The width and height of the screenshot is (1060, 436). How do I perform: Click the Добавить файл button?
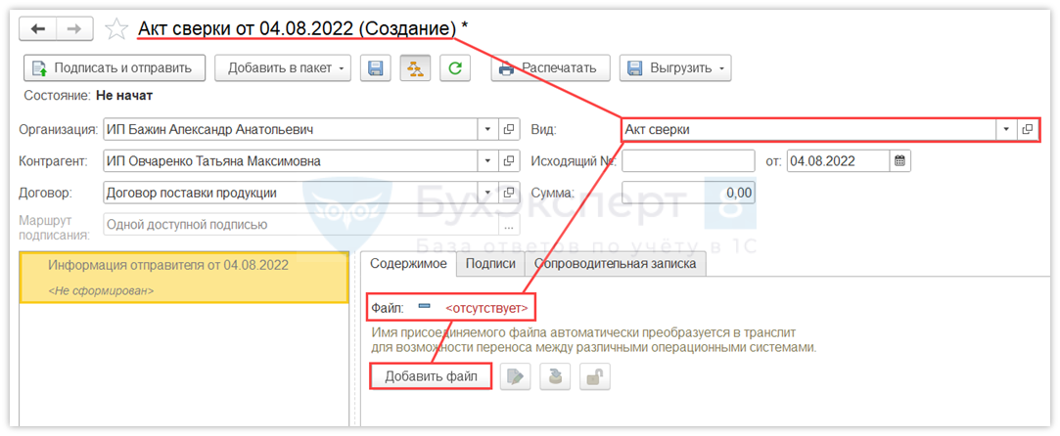(431, 376)
